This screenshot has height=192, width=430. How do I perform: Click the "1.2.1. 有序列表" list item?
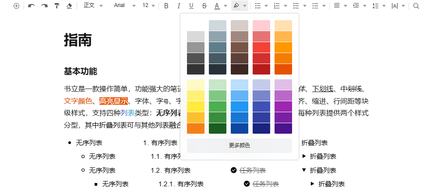(x=181, y=184)
